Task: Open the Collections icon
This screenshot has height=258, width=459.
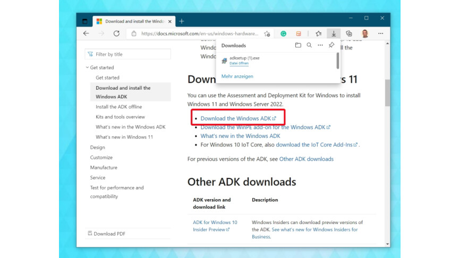Action: click(x=349, y=33)
